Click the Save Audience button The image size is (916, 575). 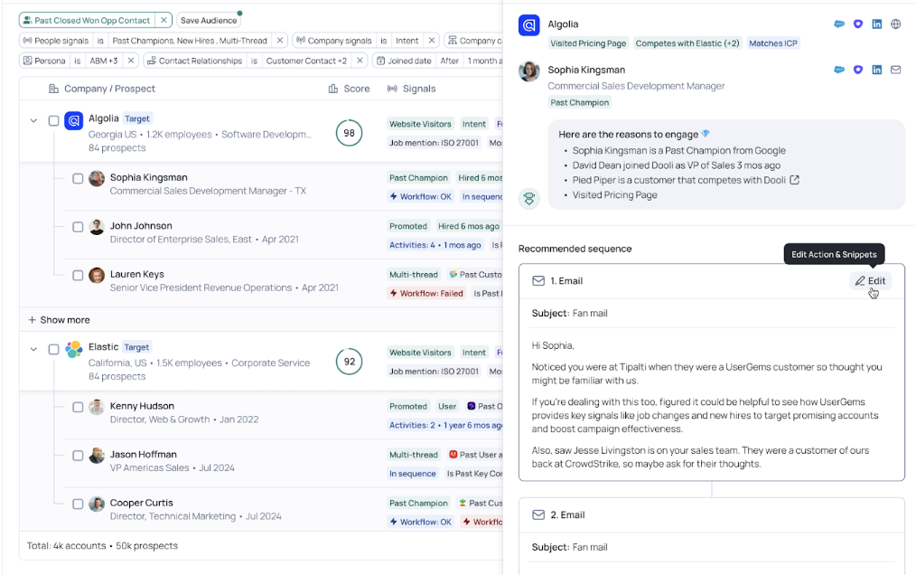pos(209,20)
